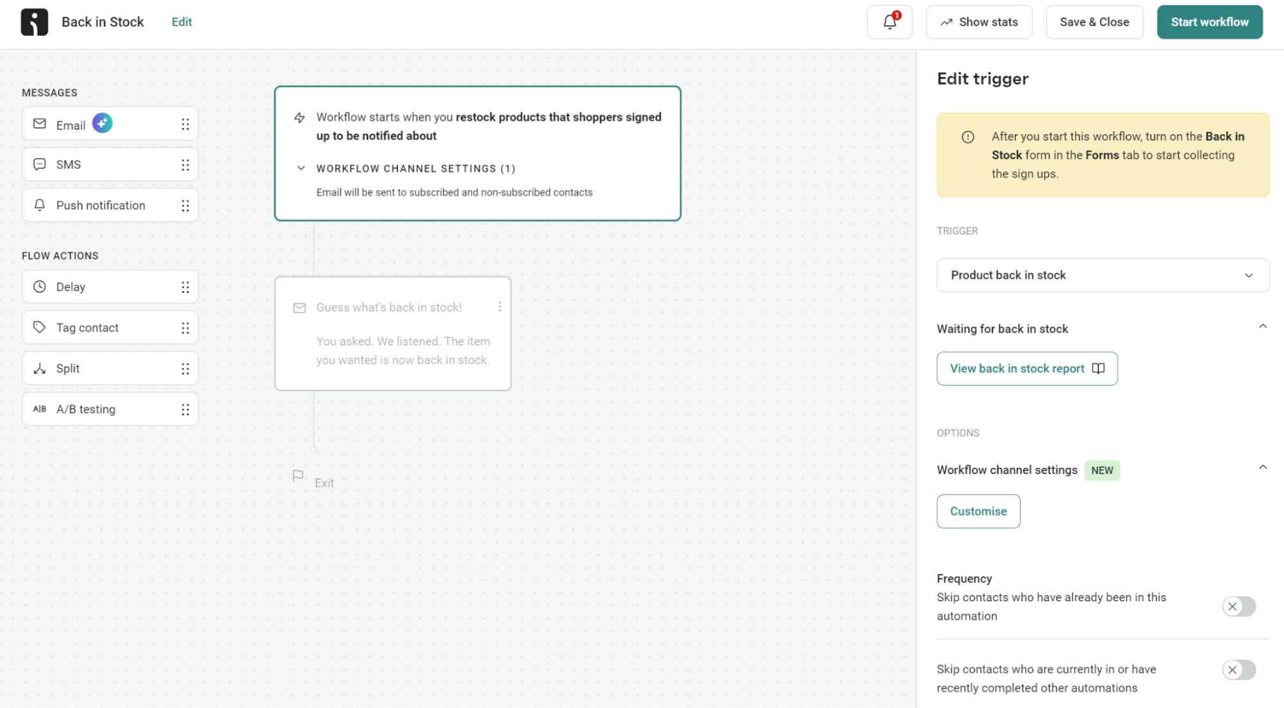Viewport: 1284px width, 708px height.
Task: Open the Product back in stock trigger dropdown
Action: (x=1102, y=275)
